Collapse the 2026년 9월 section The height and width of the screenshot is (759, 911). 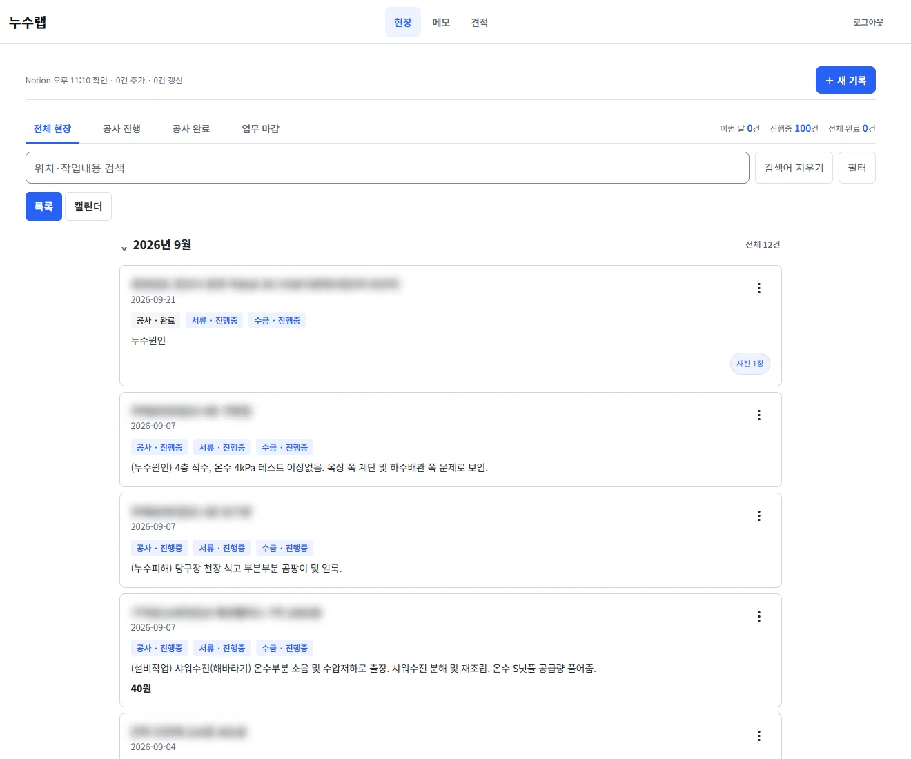(x=124, y=248)
